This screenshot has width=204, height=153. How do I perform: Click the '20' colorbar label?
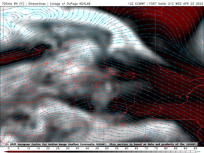point(48,148)
